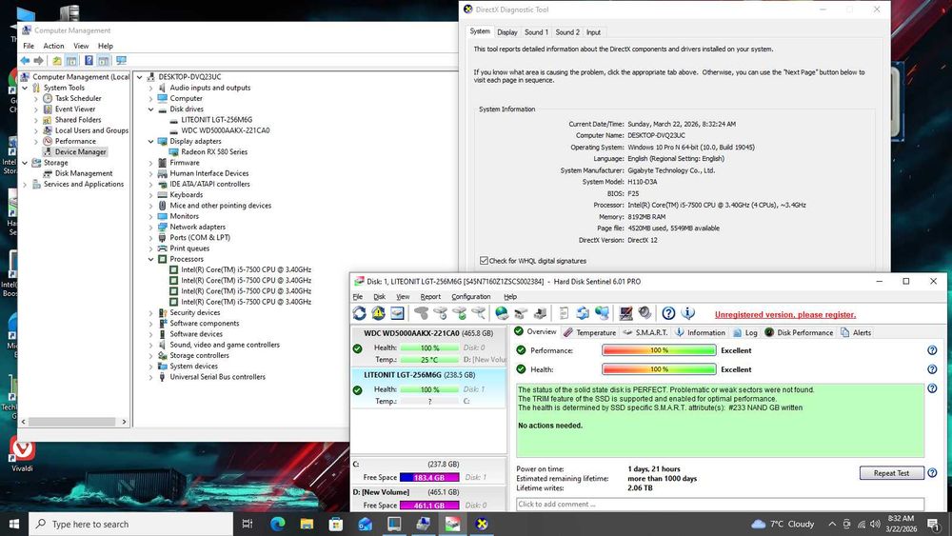Click the weather 7°C Cloudy taskbar widget
952x536 pixels.
point(783,524)
